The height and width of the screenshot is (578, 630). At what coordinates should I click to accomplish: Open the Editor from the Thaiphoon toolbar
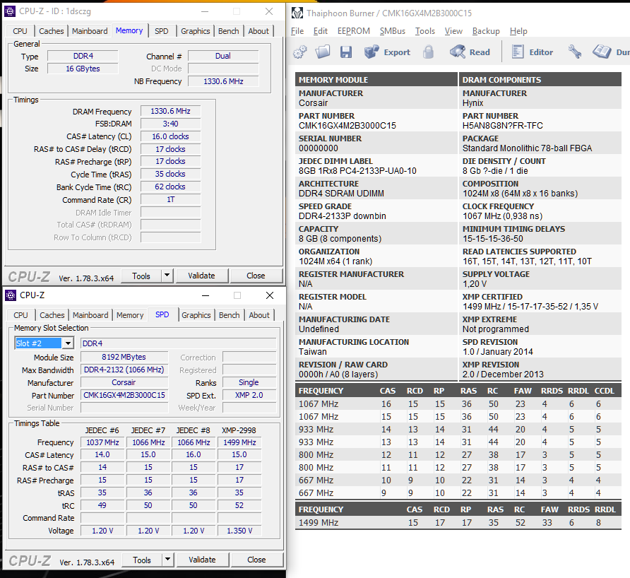point(533,52)
